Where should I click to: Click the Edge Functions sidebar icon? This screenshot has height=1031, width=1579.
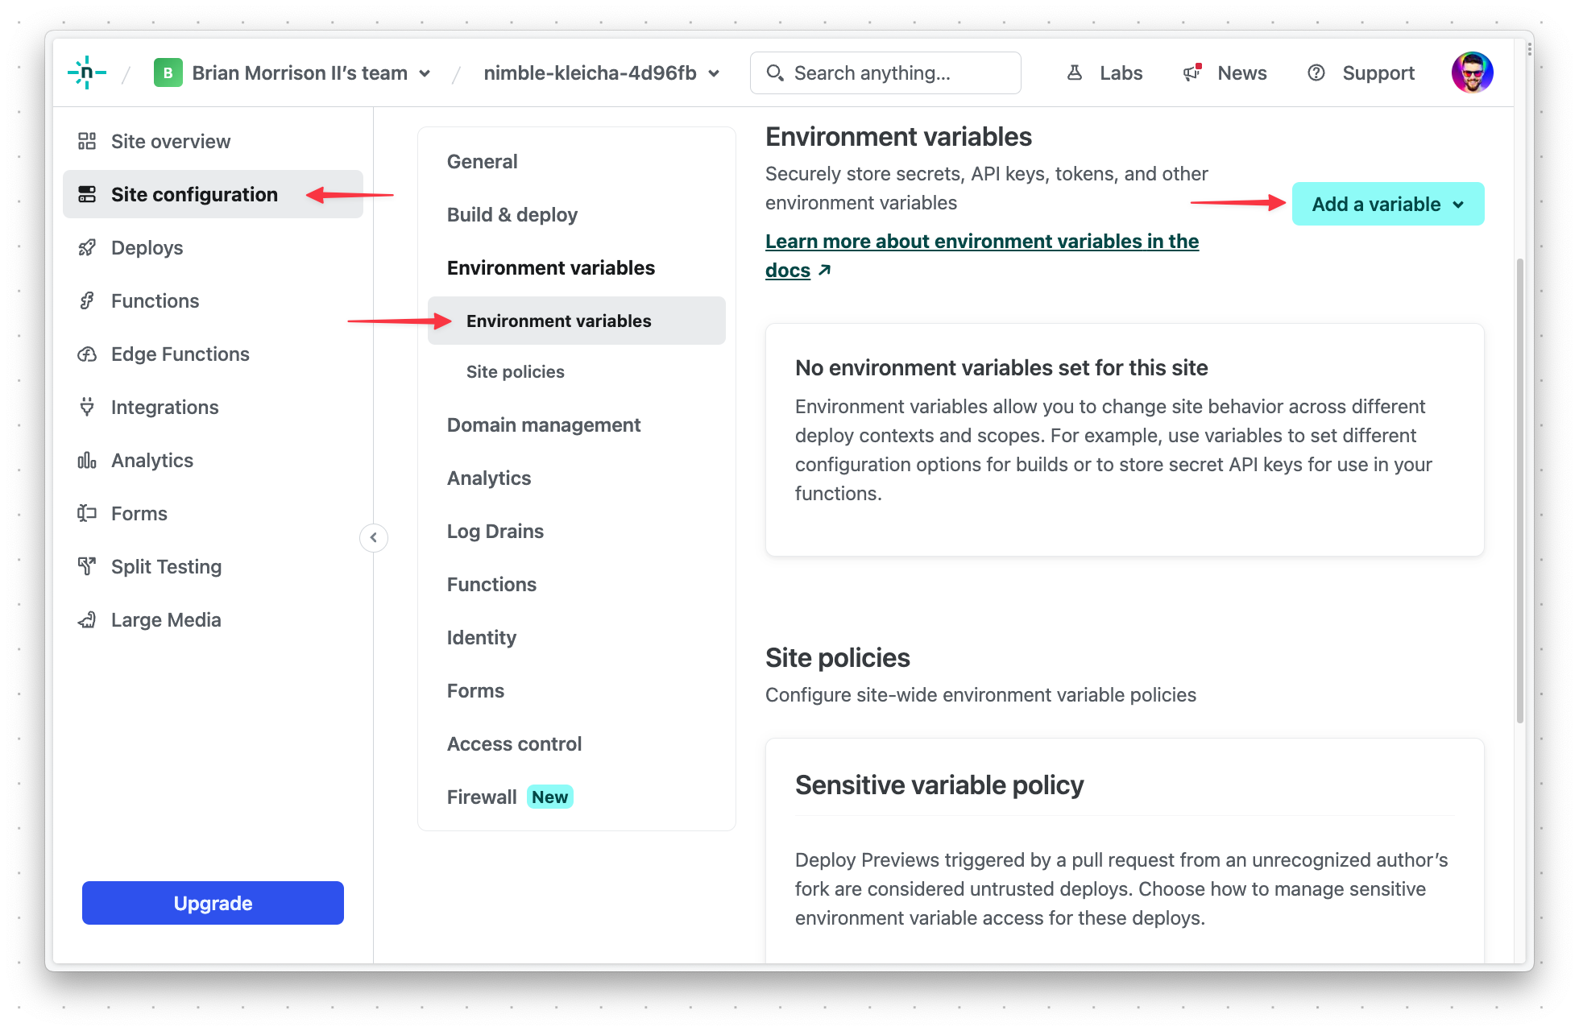86,352
